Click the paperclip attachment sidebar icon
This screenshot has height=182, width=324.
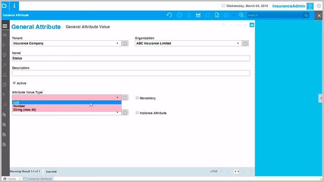pyautogui.click(x=4, y=45)
